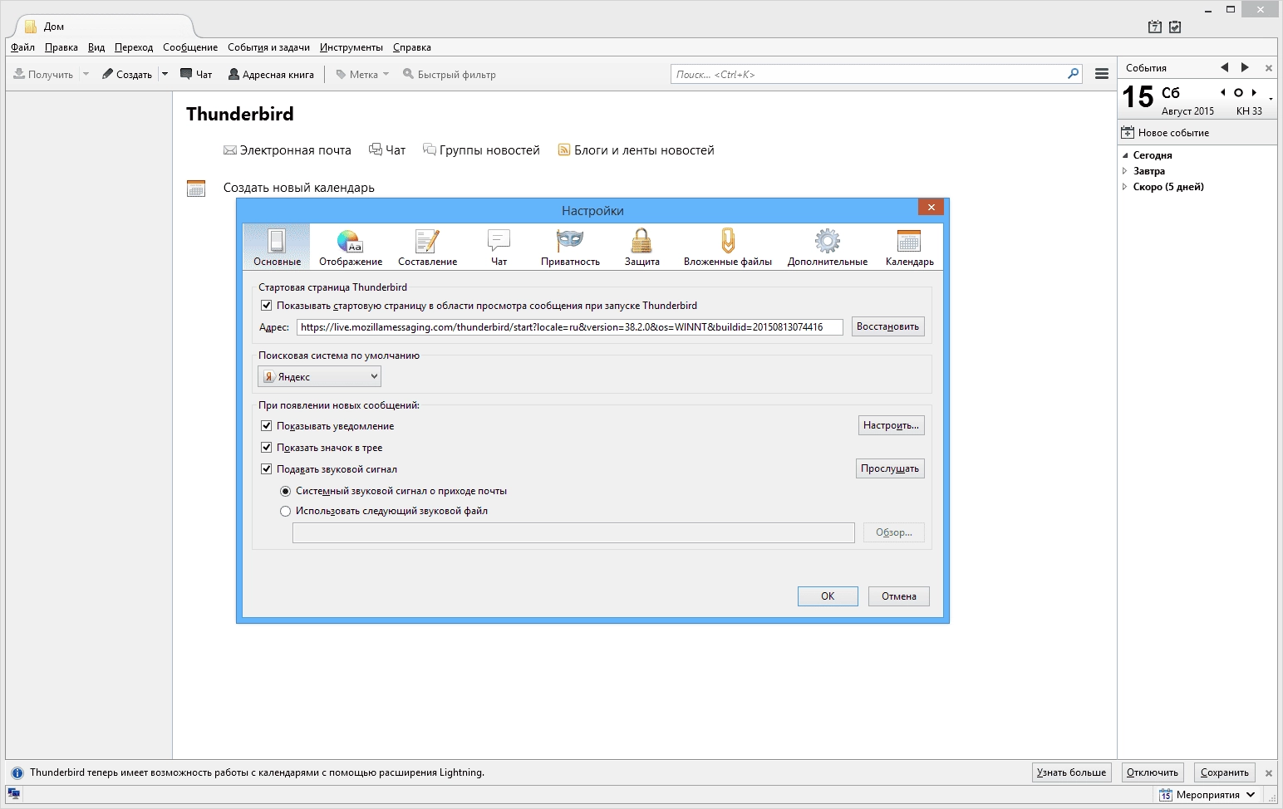Open the Вложенные файлы settings pane
The width and height of the screenshot is (1283, 809).
[x=728, y=247]
